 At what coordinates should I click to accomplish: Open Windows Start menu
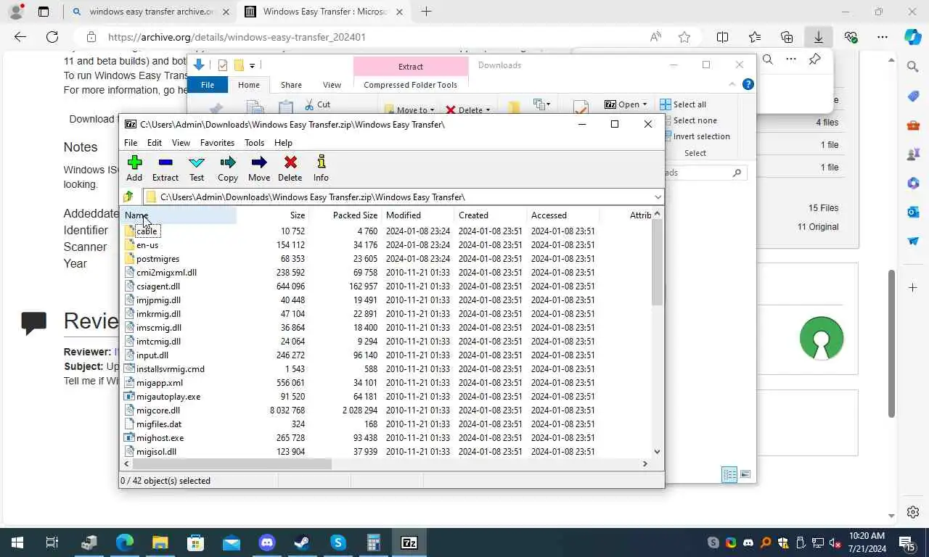[x=17, y=542]
